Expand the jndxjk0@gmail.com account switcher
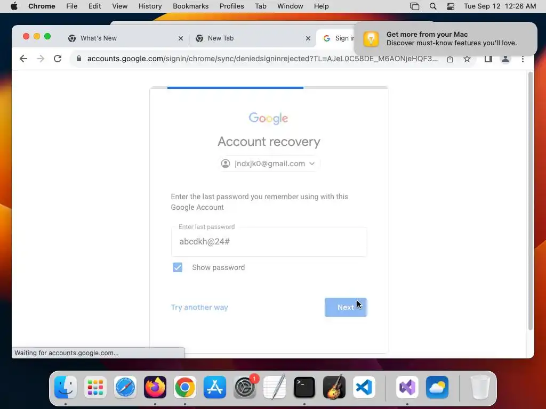 pyautogui.click(x=269, y=163)
